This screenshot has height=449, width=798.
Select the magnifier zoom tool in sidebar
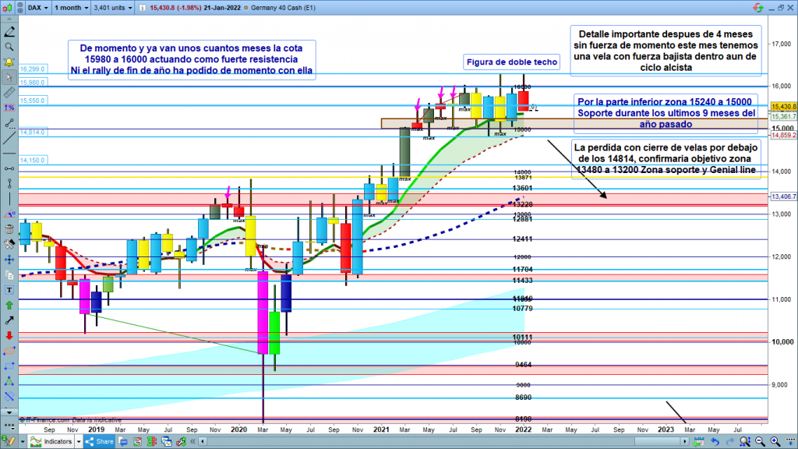[9, 48]
